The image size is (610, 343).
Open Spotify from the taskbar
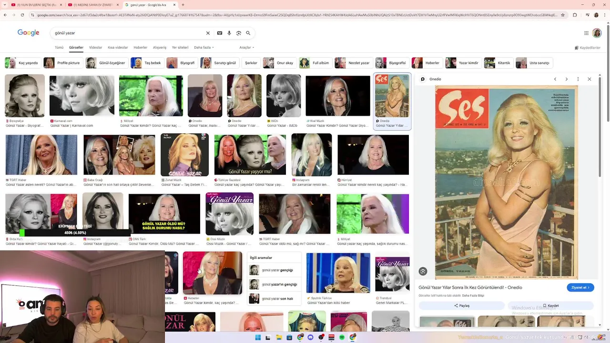click(x=342, y=337)
